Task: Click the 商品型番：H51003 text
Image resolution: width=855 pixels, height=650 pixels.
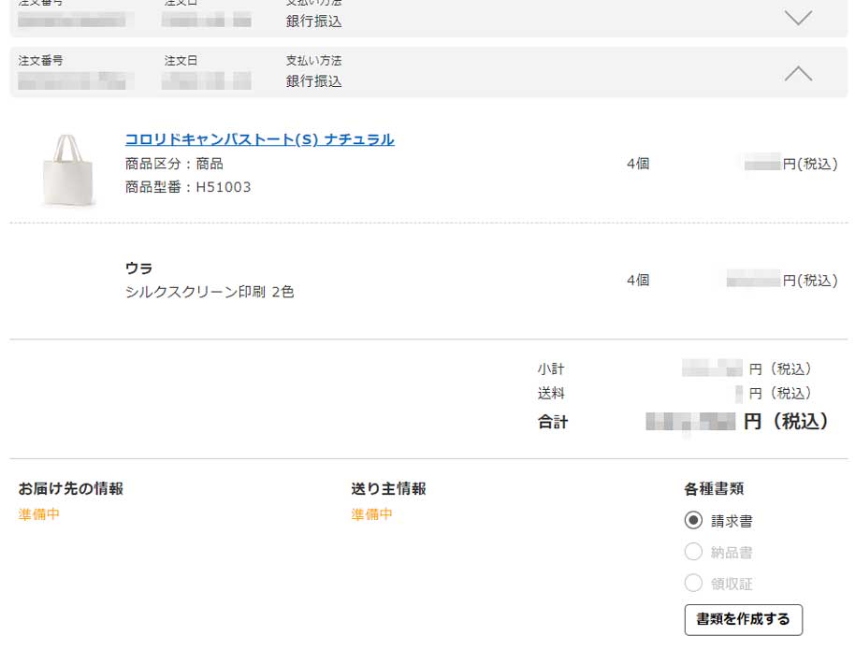Action: 188,187
